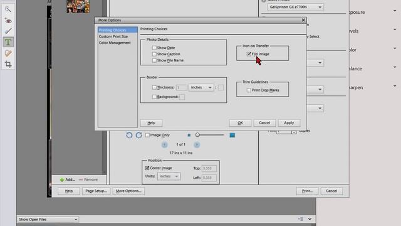Screen dimensions: 401x226
Task: Toggle Image Only checkbox
Action: 147,135
